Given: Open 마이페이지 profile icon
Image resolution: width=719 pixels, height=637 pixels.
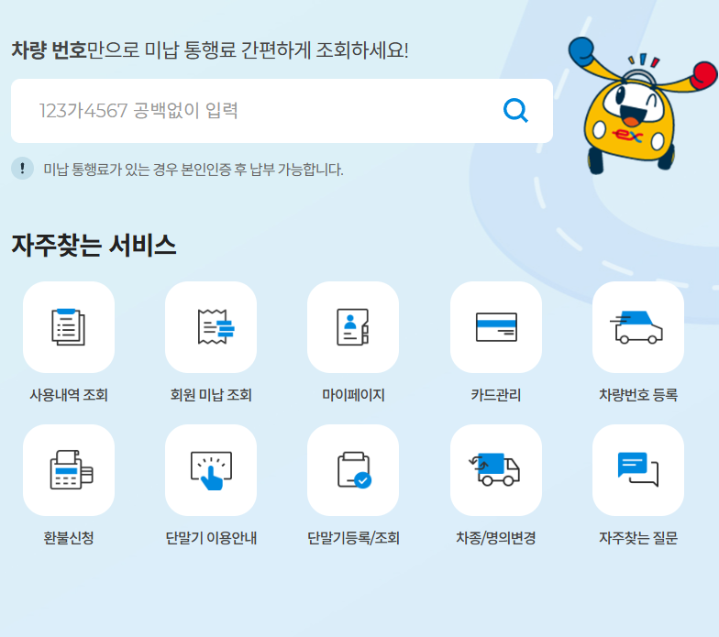Looking at the screenshot, I should pos(353,327).
